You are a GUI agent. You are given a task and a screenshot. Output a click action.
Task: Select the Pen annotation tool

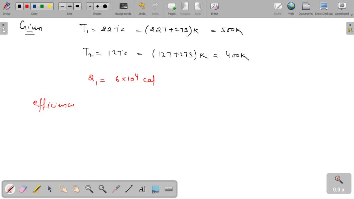[10, 189]
